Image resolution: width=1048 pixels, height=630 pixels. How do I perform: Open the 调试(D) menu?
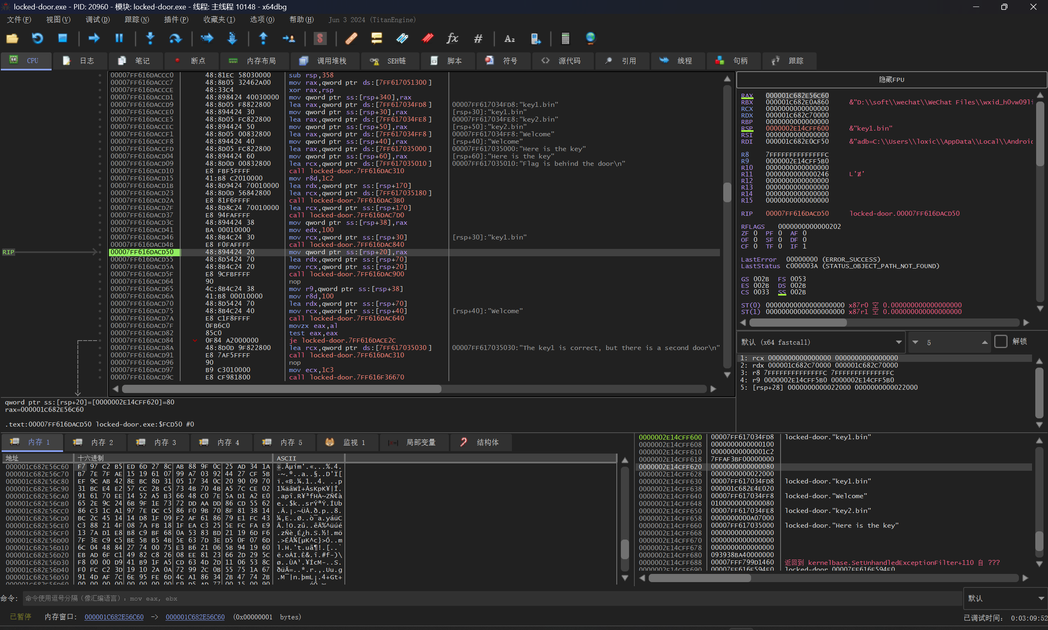point(97,20)
